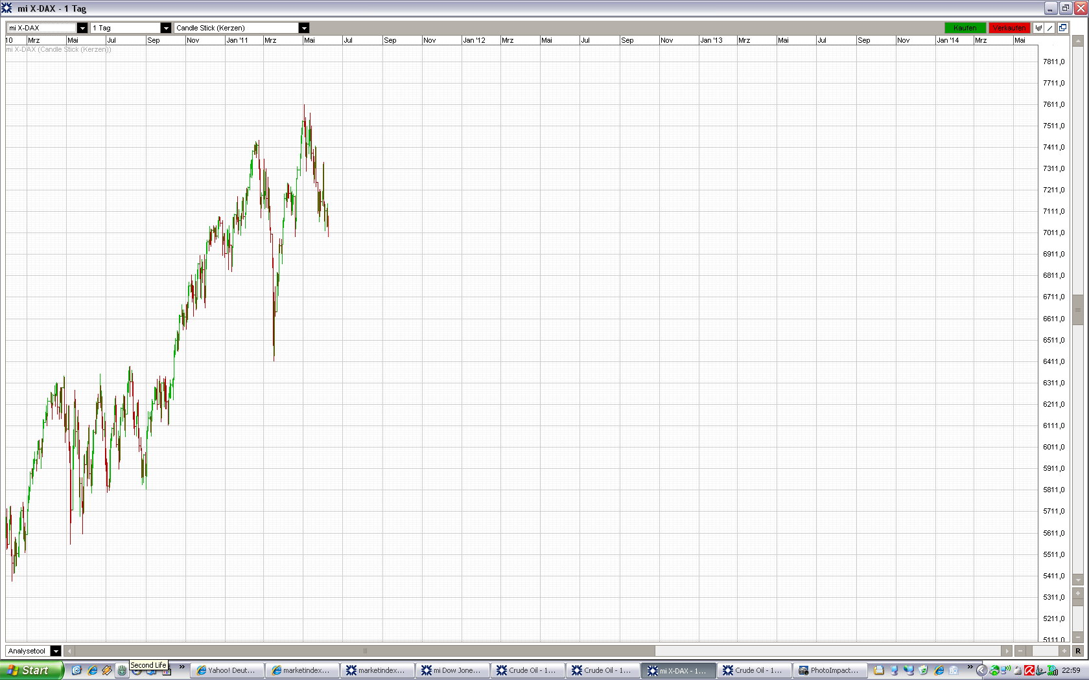The height and width of the screenshot is (680, 1089).
Task: Click the vertical scrollbar up arrow
Action: click(1078, 41)
